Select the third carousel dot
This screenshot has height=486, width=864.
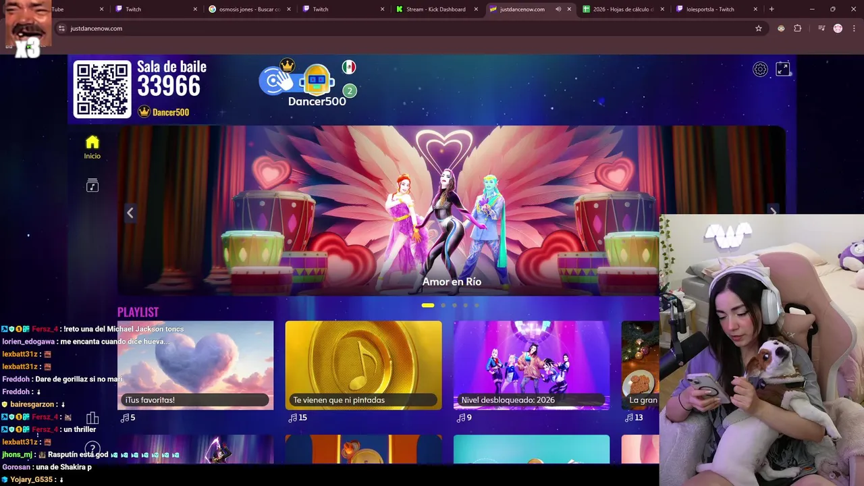coord(454,305)
